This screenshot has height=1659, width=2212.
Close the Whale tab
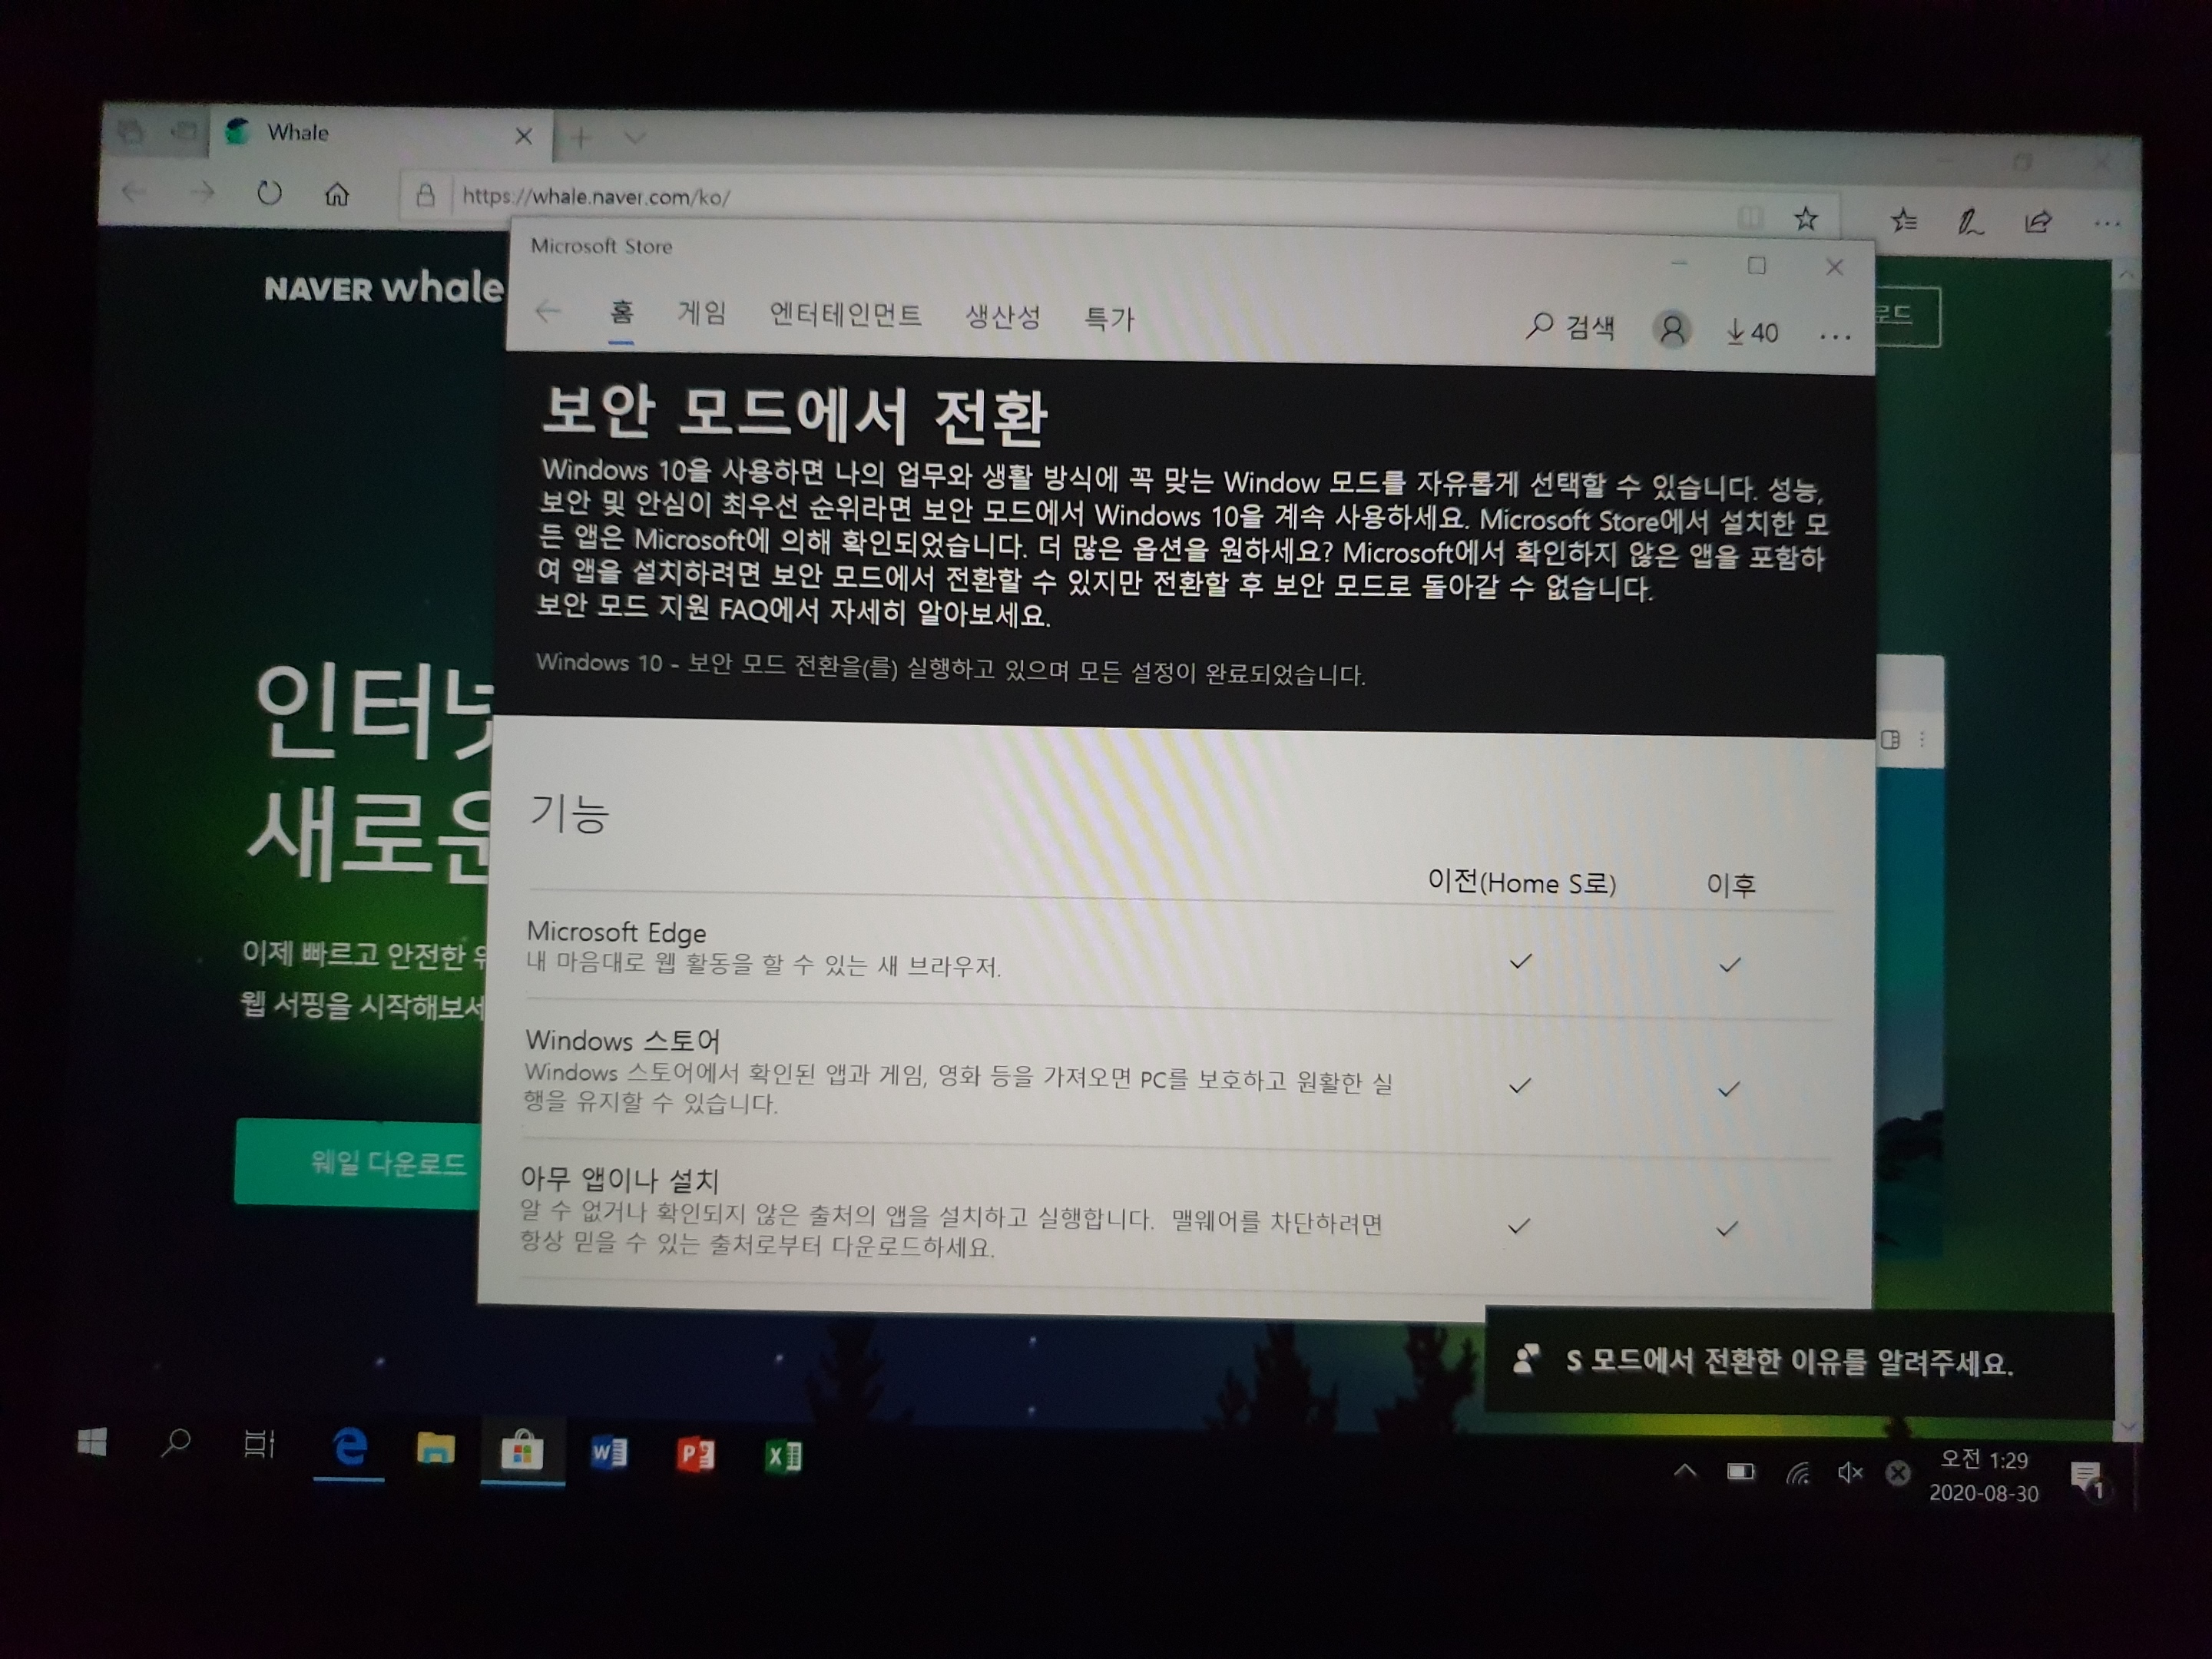(x=523, y=136)
